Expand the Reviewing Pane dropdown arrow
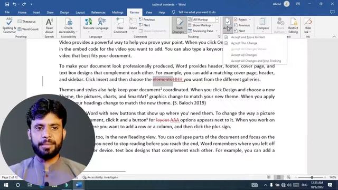The height and width of the screenshot is (190, 338). click(217, 31)
